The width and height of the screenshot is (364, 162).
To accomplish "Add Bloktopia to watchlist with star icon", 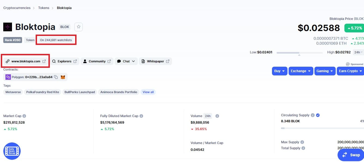I will 79,27.
